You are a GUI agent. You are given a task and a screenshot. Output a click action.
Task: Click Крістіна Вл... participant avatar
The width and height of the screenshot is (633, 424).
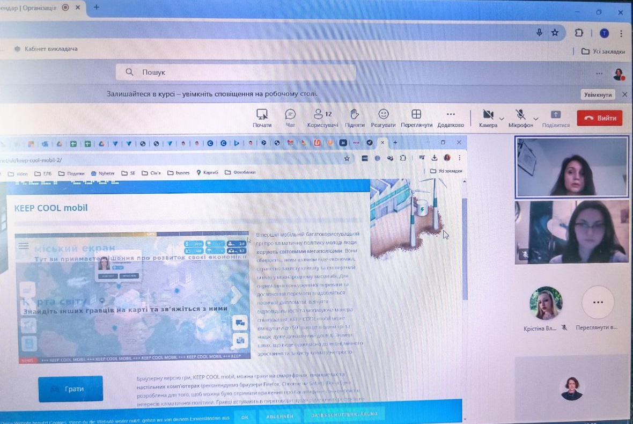(x=546, y=303)
